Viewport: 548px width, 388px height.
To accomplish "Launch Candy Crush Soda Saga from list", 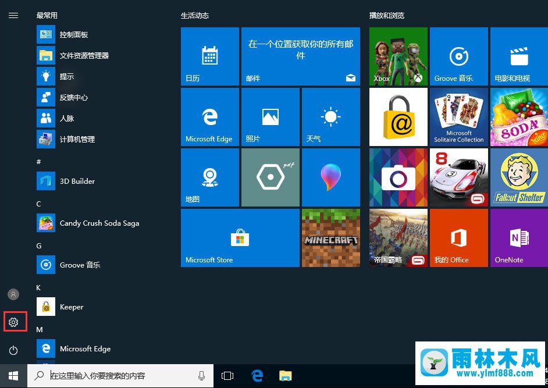I will click(88, 223).
